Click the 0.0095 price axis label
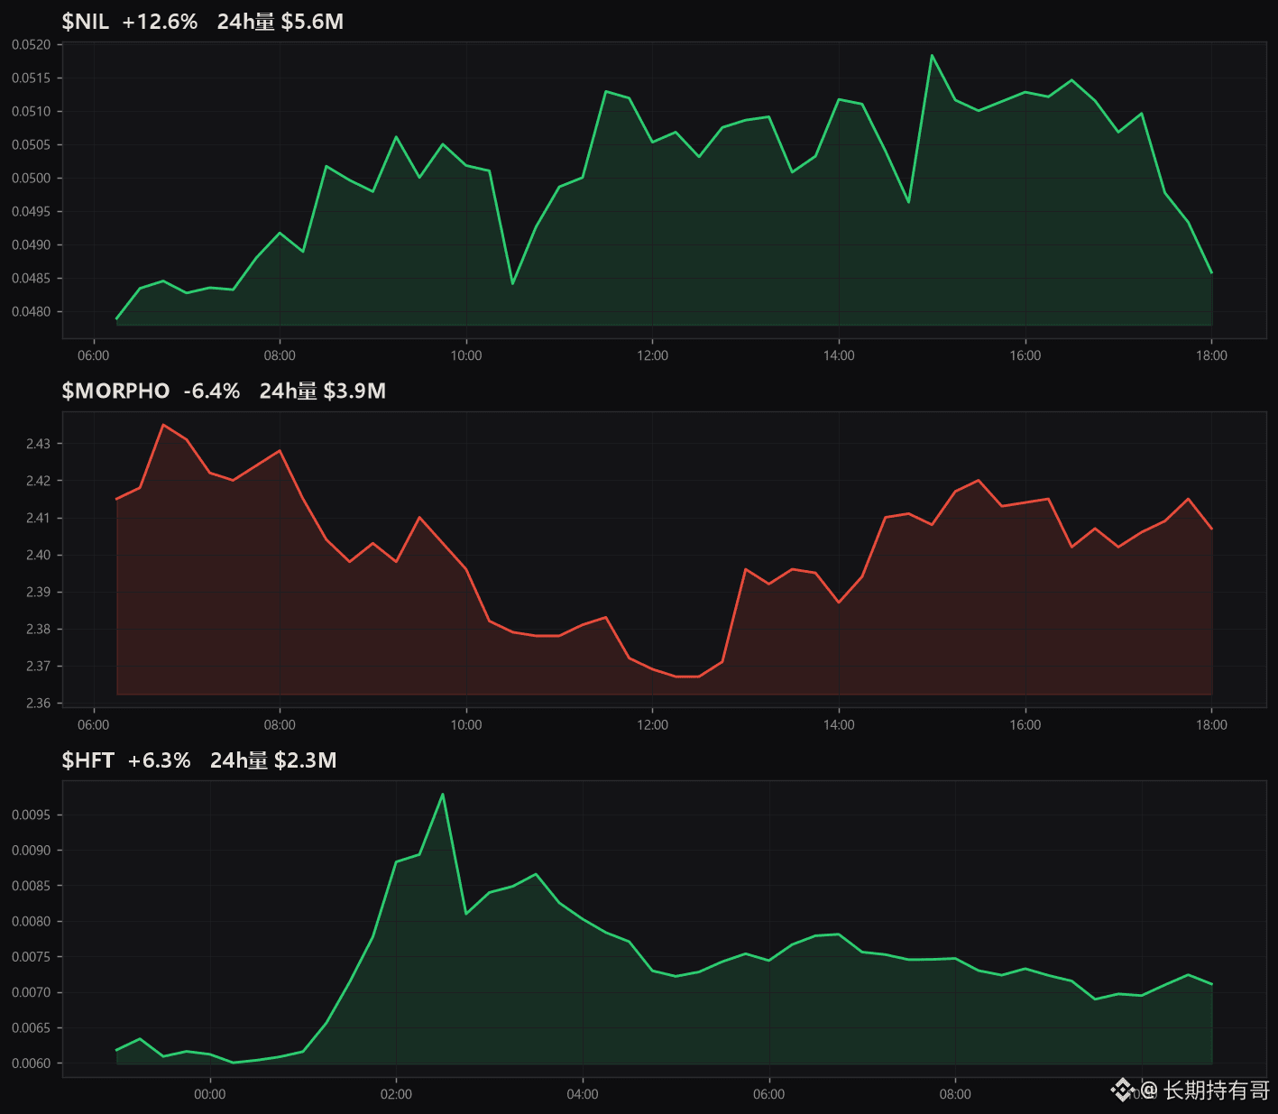This screenshot has height=1114, width=1278. tap(31, 815)
